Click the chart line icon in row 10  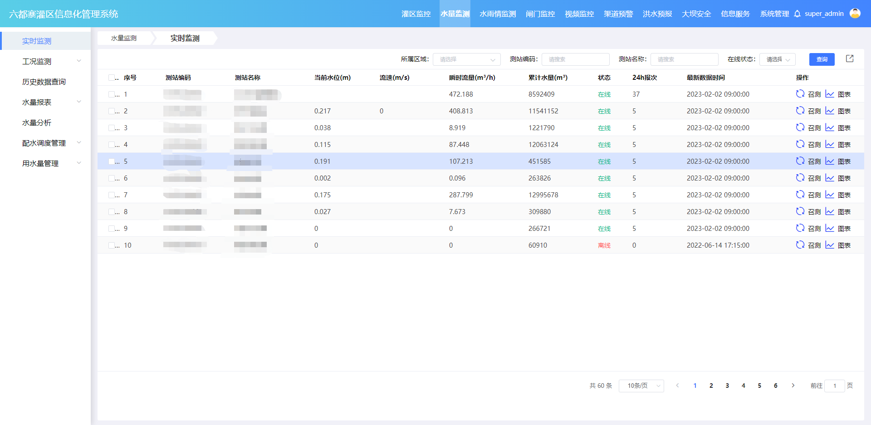[x=830, y=245]
